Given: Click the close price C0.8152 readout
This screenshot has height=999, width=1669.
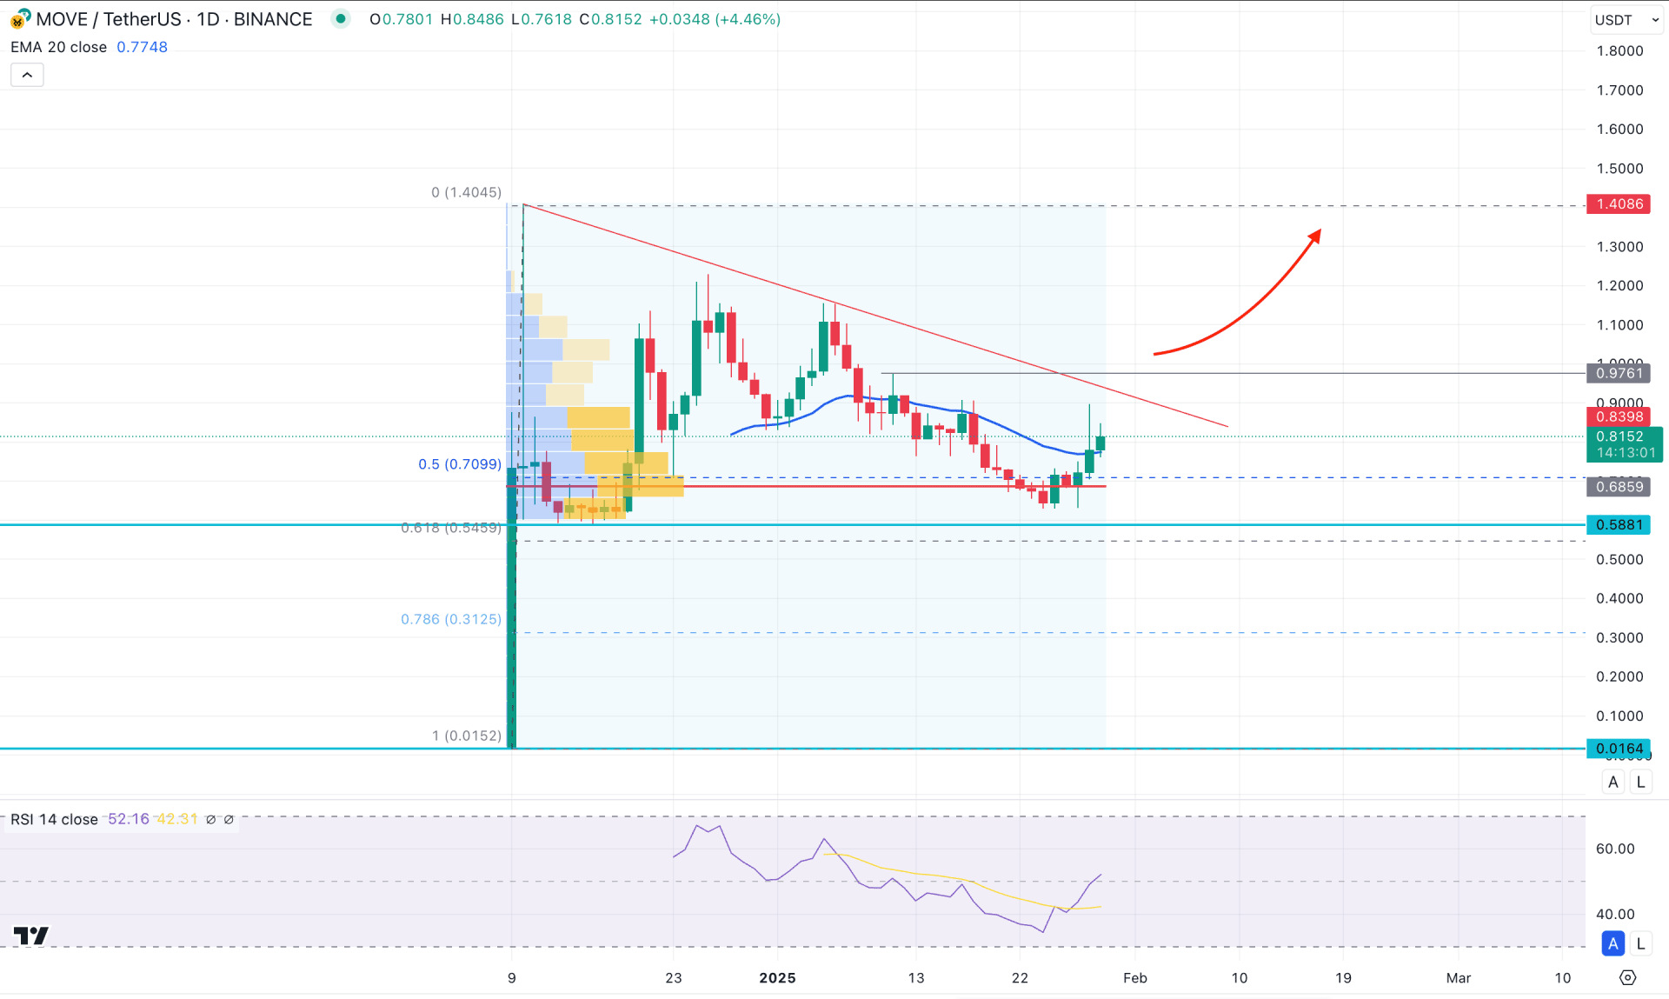Looking at the screenshot, I should click(610, 19).
